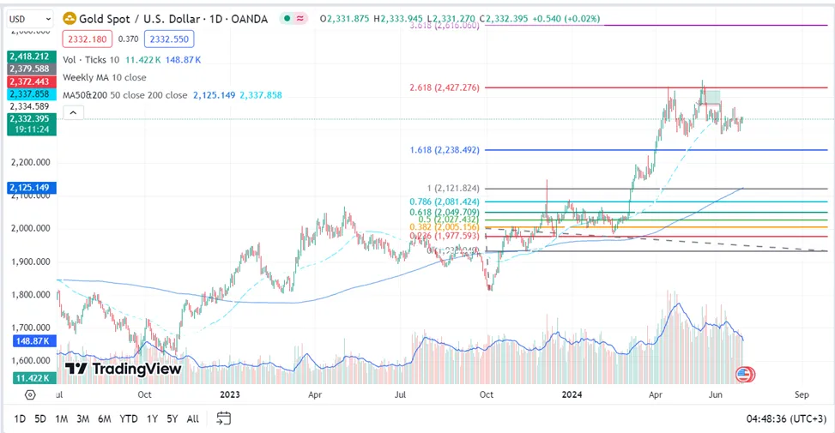The image size is (835, 433).
Task: Click the US flag event icon
Action: [x=744, y=375]
